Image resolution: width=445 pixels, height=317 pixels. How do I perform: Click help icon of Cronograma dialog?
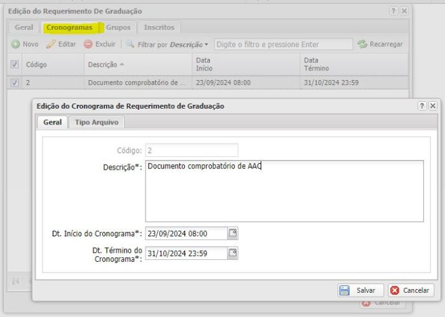click(422, 106)
